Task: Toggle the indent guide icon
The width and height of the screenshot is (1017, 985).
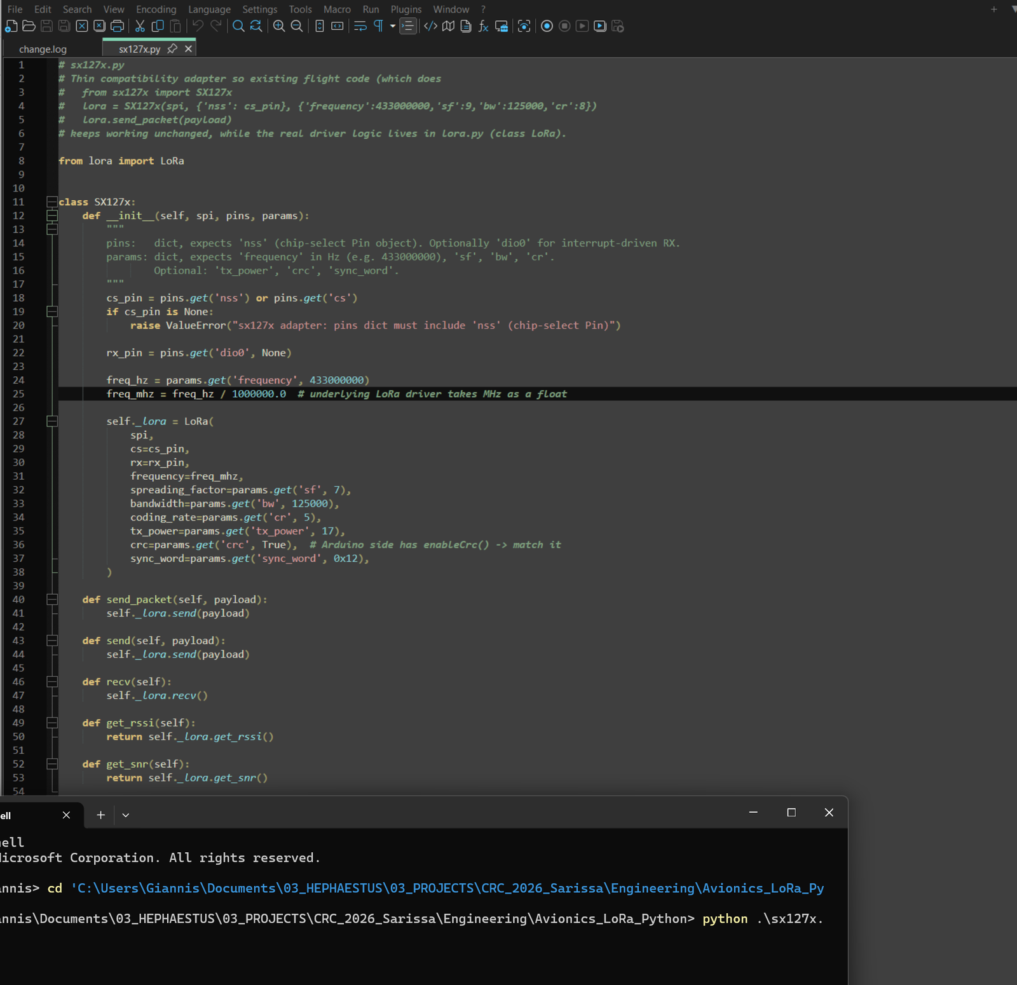Action: [408, 26]
